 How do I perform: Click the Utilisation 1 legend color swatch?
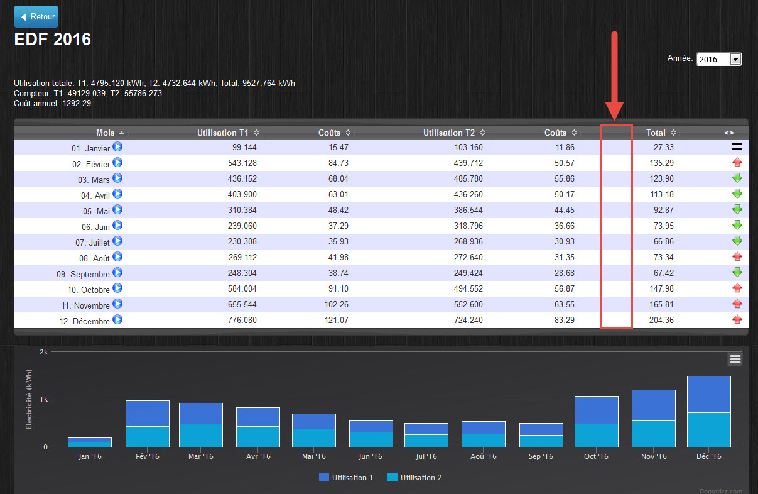[324, 478]
